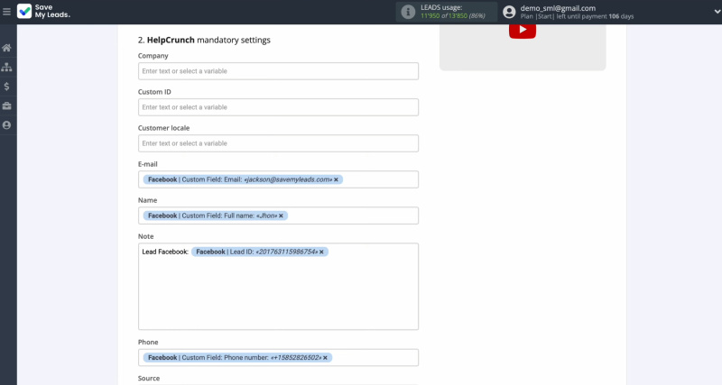Open the billing dollar sidebar icon
This screenshot has height=385, width=722.
tap(6, 87)
